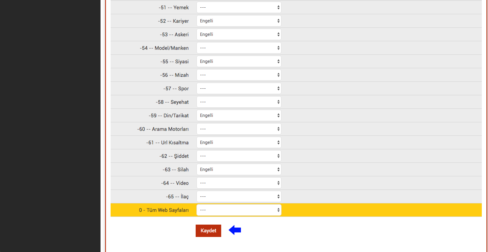Screen dimensions: 488x252
Task: Click the up-down arrows of Tüm Web Sayfaları select
Action: [278, 210]
